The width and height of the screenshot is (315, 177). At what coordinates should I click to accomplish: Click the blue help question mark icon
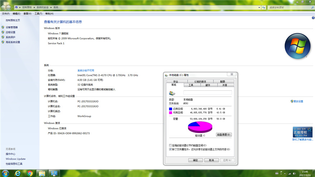(313, 18)
